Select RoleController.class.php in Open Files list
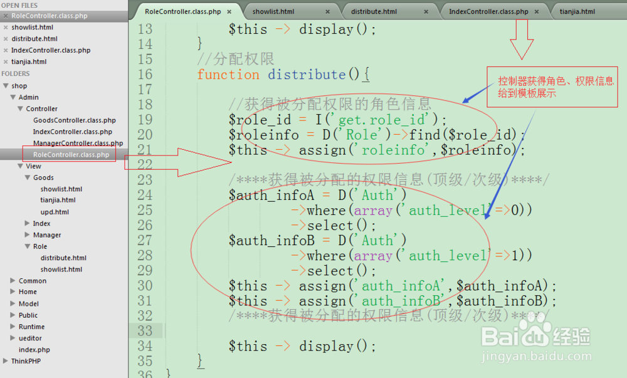 pos(49,16)
